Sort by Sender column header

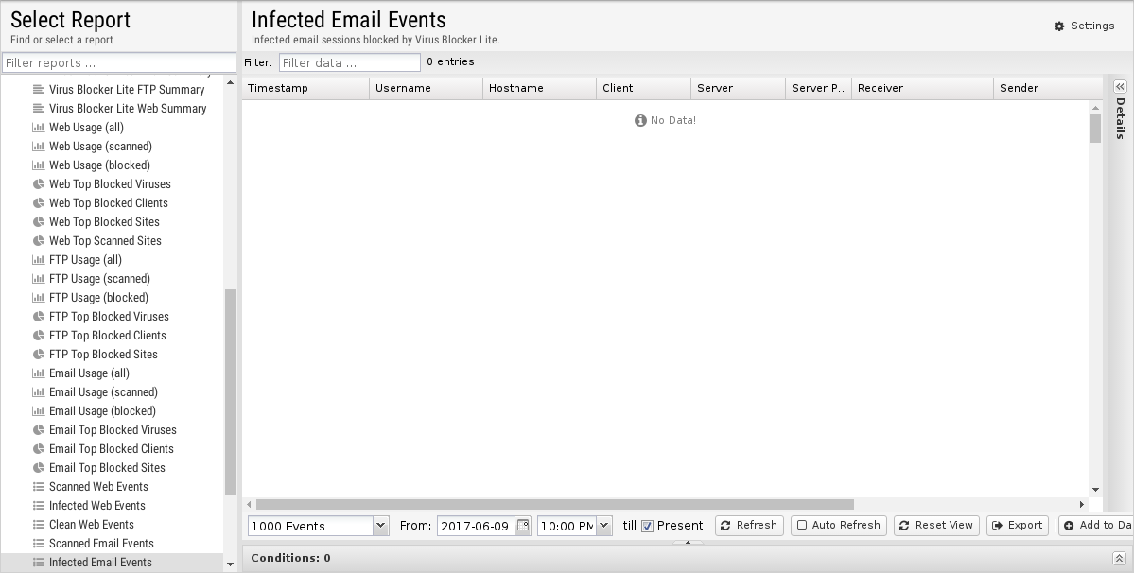tap(1049, 88)
